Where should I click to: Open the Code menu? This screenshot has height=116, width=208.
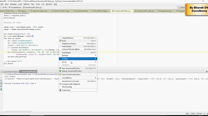[x=20, y=4]
